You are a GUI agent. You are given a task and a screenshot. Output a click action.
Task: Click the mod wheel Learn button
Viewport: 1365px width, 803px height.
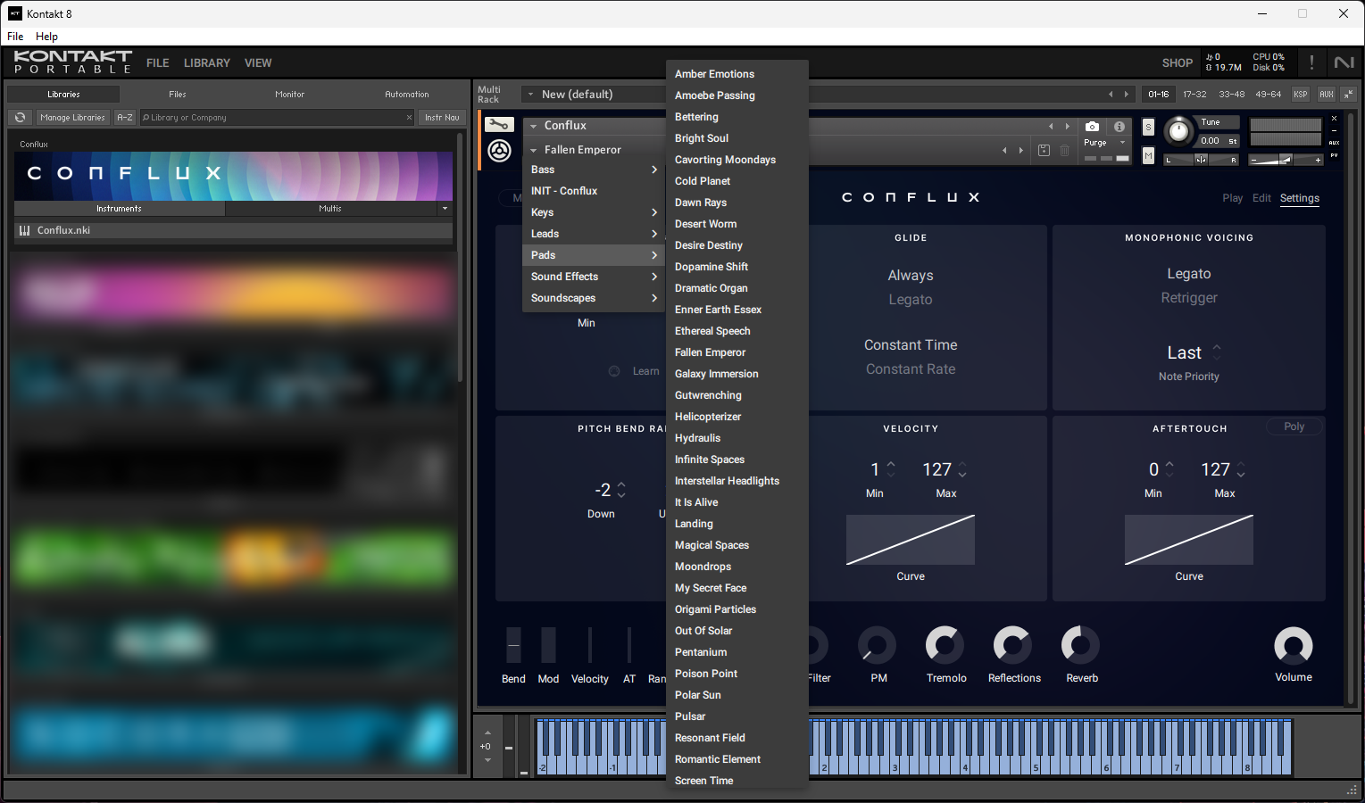[x=645, y=371]
